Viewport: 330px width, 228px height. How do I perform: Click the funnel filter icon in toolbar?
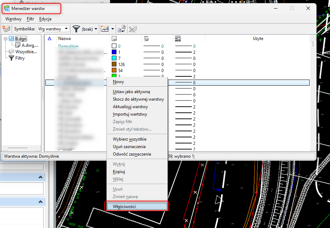click(x=76, y=29)
